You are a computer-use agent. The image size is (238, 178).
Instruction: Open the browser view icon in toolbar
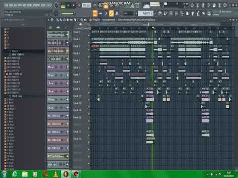[182, 13]
